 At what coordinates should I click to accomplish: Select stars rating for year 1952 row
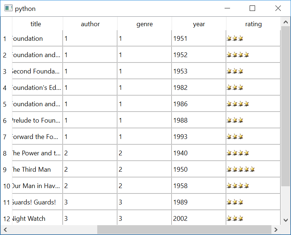point(238,55)
